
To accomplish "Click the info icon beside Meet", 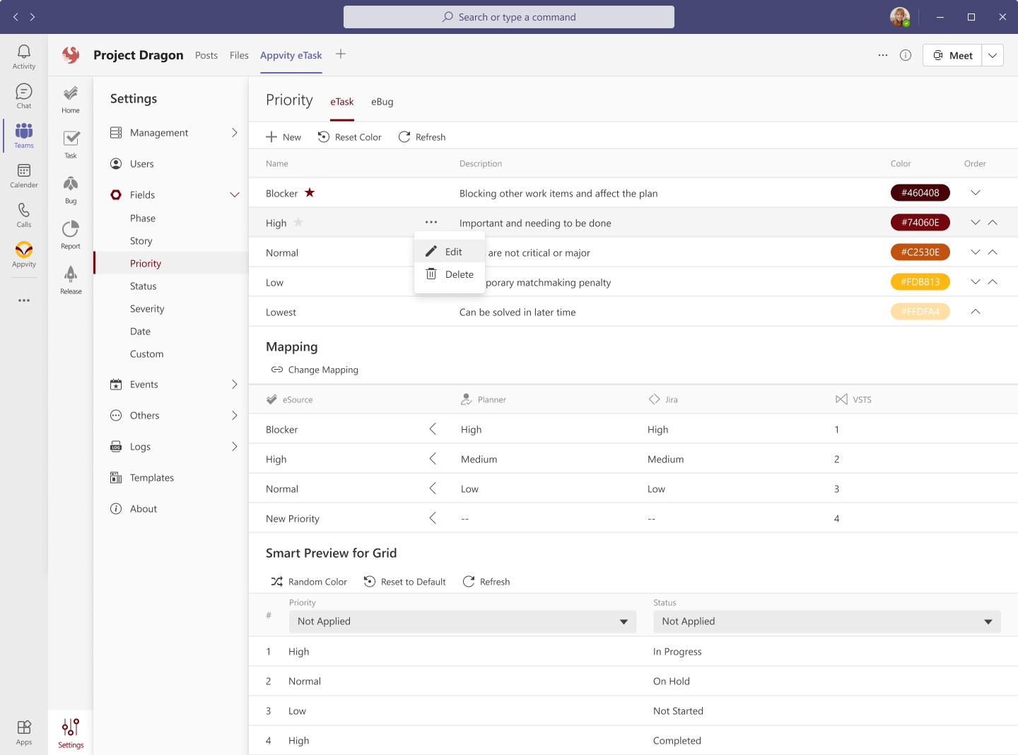I will pyautogui.click(x=906, y=55).
